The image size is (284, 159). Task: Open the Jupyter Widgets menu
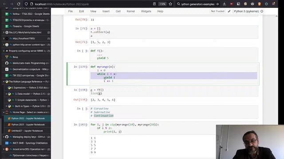(x=146, y=11)
